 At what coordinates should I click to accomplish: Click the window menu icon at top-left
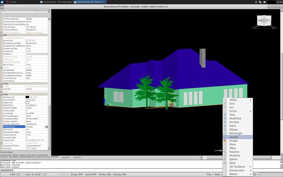click(x=2, y=7)
